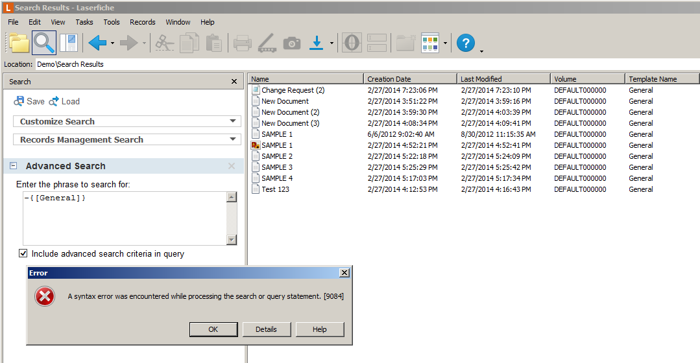Click the search phrase scrollbar down arrow

(232, 240)
